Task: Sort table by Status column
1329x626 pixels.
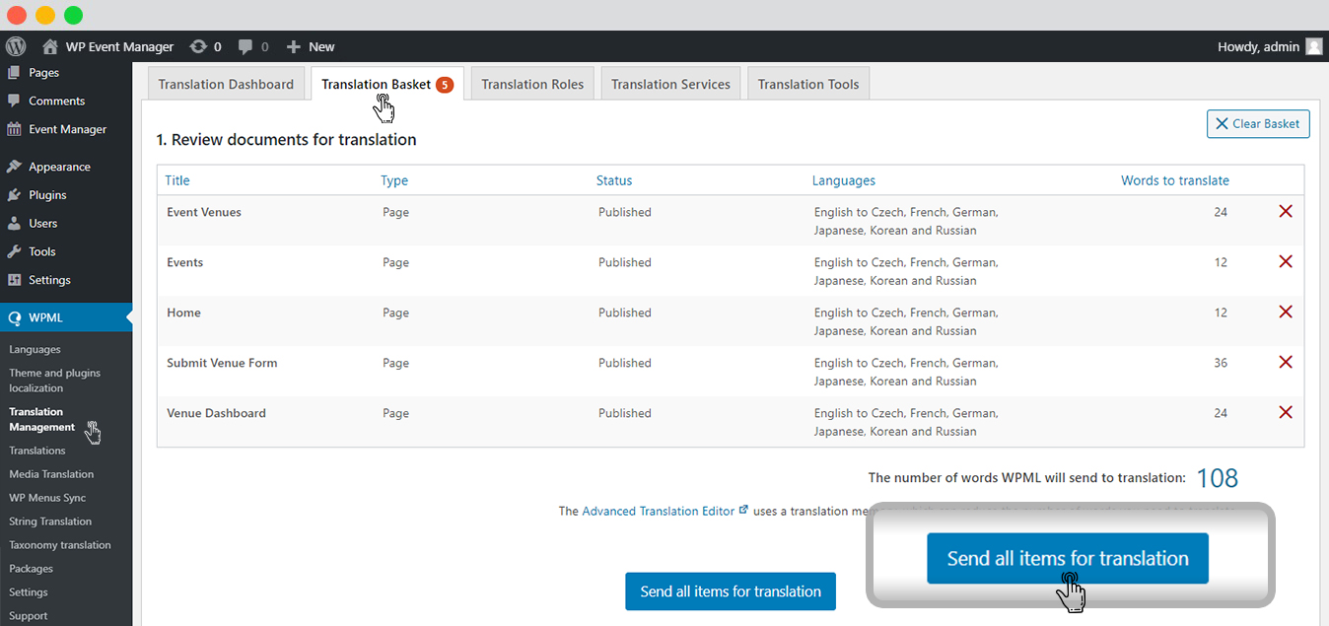Action: (x=614, y=180)
